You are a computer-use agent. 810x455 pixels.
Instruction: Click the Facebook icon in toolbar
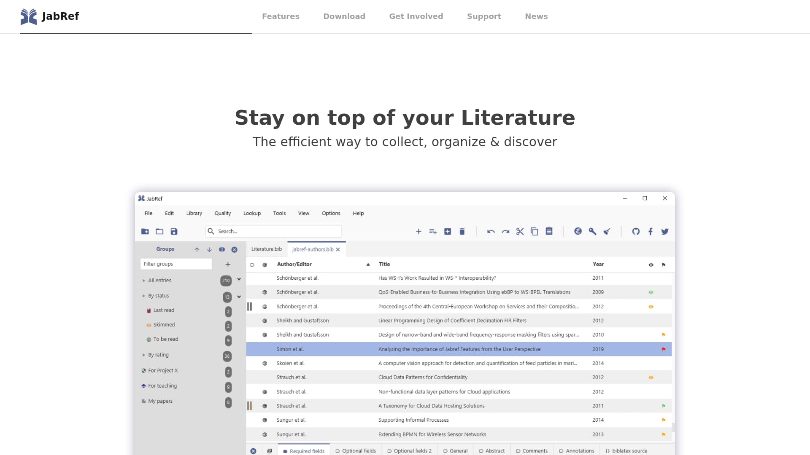[651, 231]
